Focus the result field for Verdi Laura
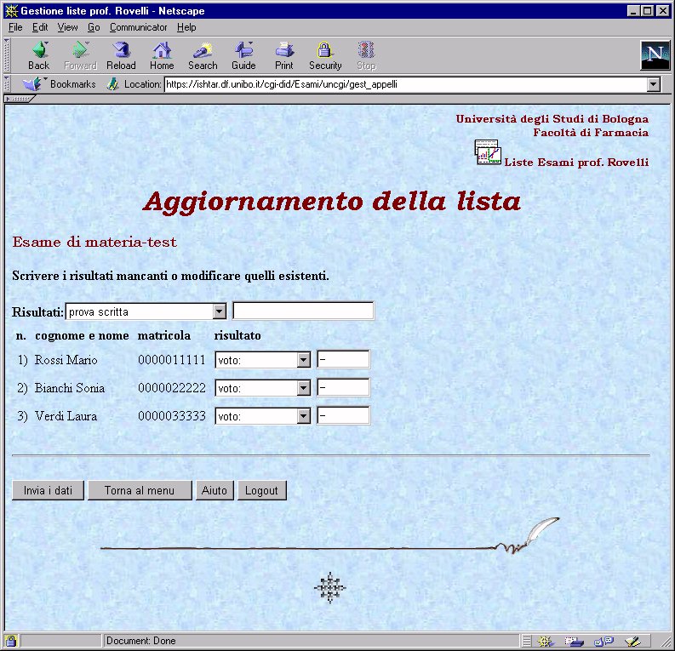The width and height of the screenshot is (675, 651). point(343,415)
